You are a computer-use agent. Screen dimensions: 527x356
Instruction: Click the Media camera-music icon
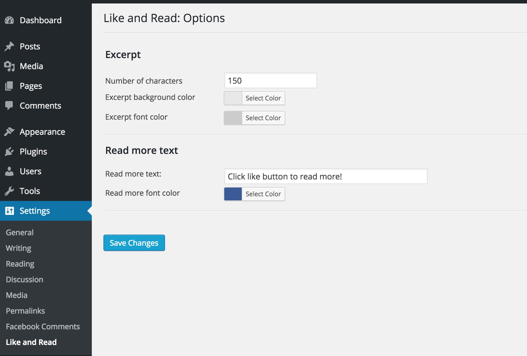9,66
